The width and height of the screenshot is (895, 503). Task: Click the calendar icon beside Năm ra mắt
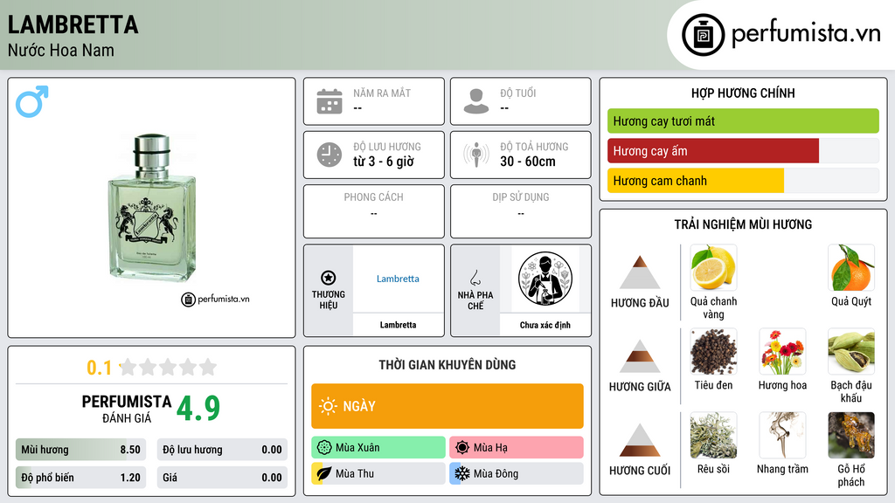coord(330,101)
